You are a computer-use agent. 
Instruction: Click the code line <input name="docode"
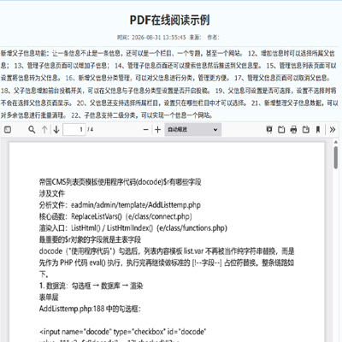pos(122,332)
